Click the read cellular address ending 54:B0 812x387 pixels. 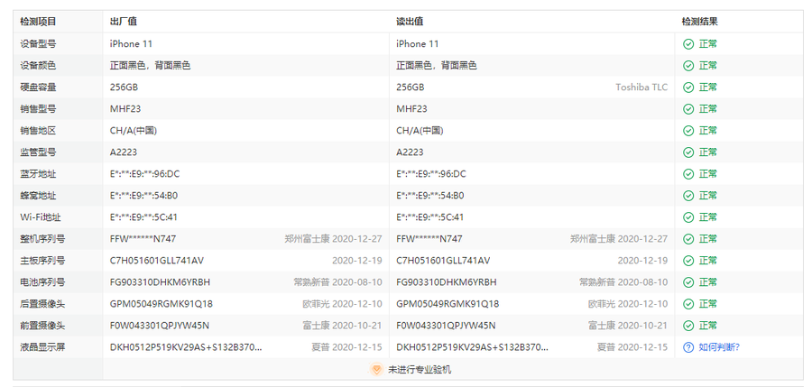[x=430, y=196]
